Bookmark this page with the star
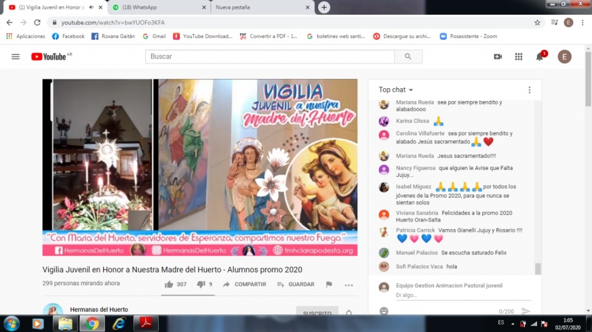 [537, 22]
